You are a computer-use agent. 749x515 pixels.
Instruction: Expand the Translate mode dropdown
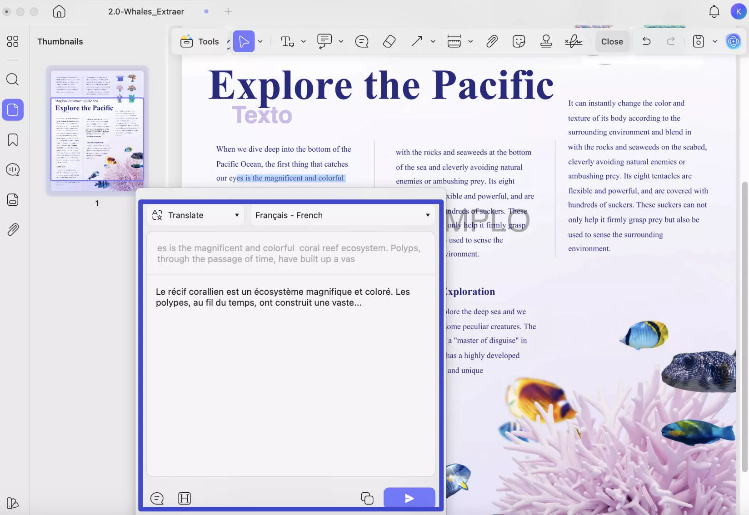coord(195,215)
